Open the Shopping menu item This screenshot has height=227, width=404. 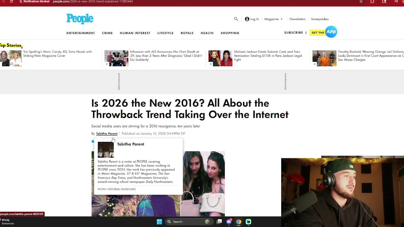tap(230, 33)
